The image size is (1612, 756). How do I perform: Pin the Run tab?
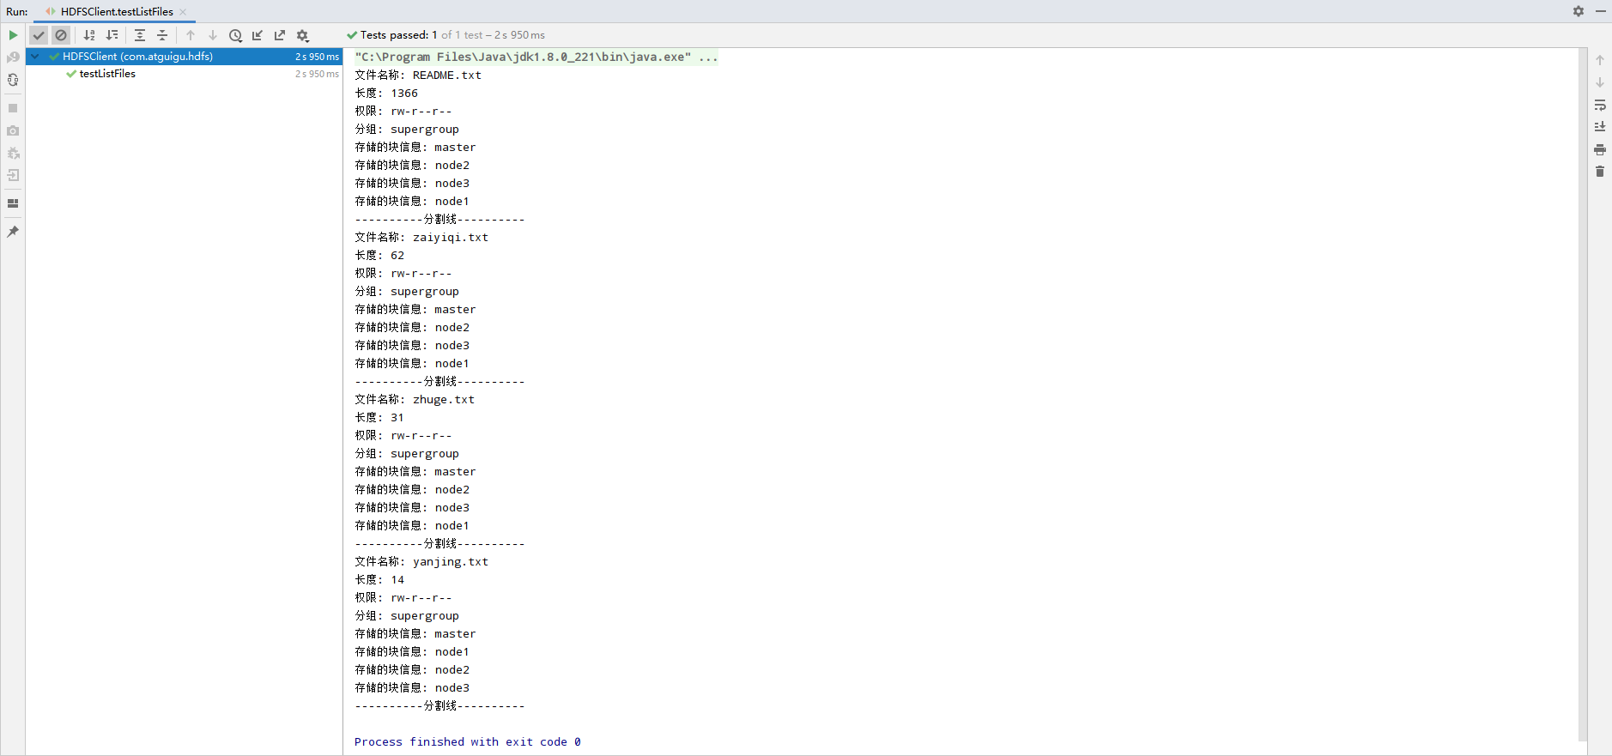click(x=13, y=232)
